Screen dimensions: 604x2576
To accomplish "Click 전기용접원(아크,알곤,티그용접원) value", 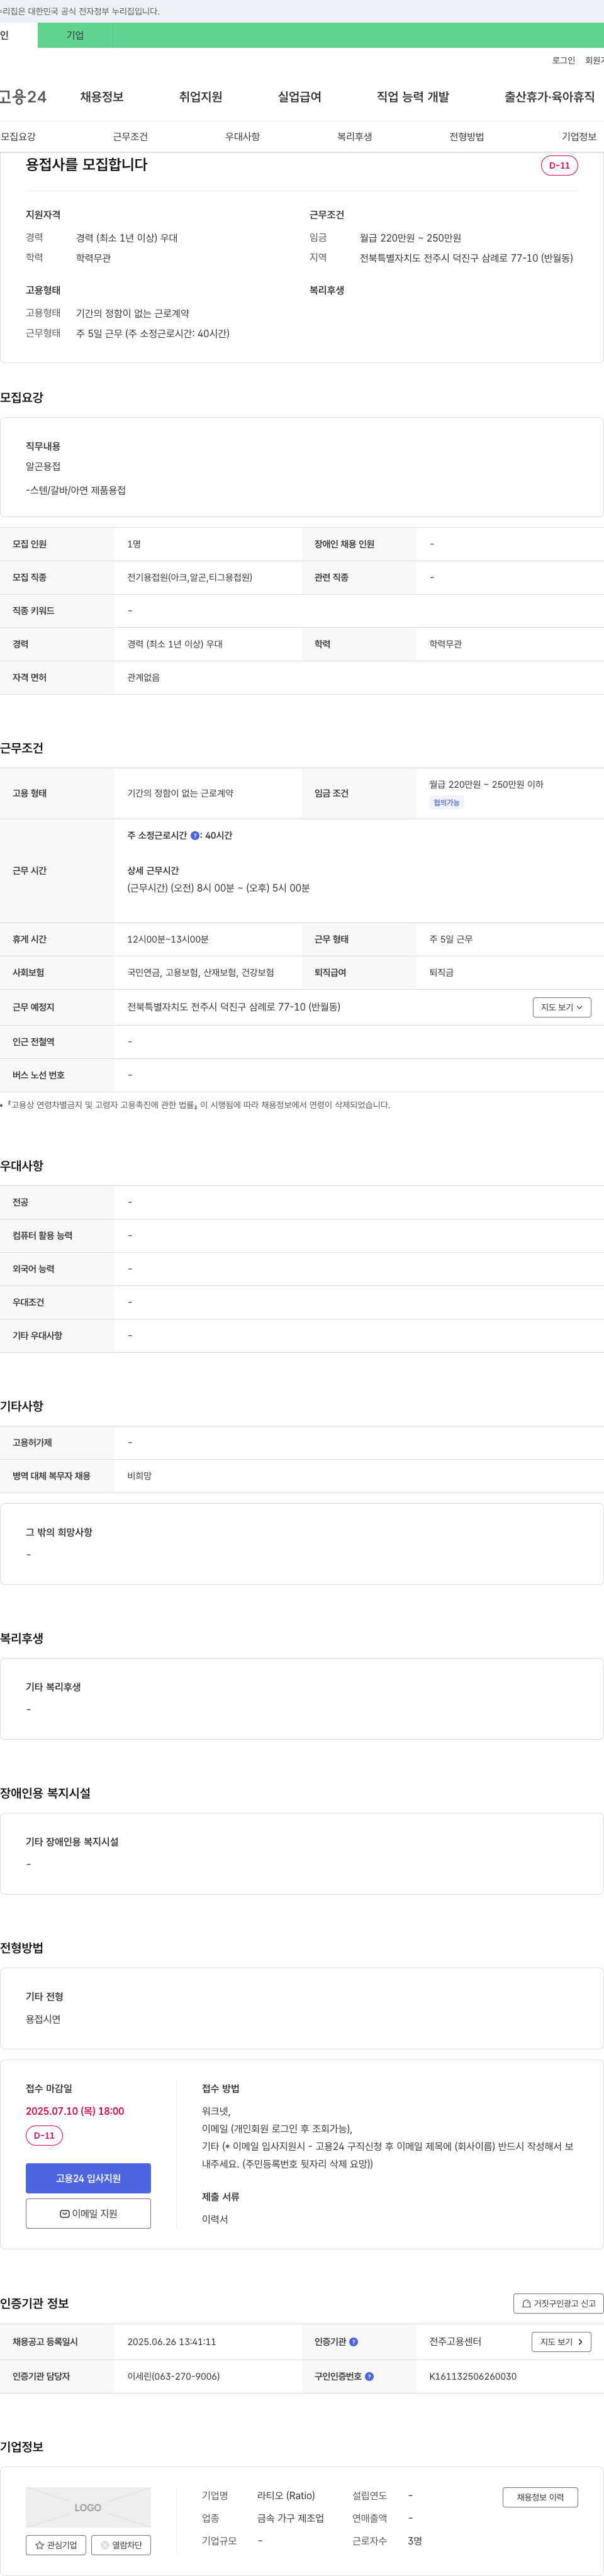I will 190,577.
